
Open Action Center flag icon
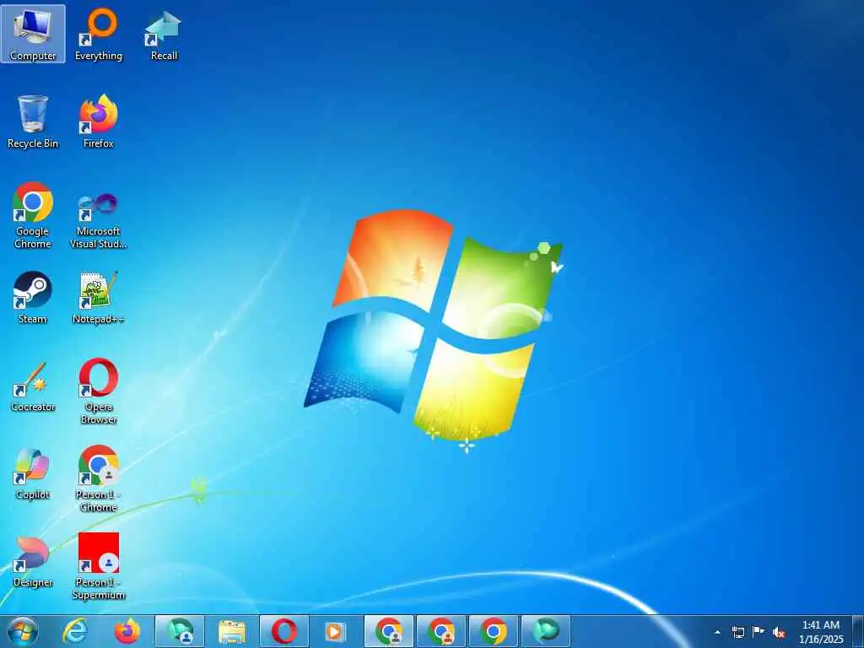pos(759,632)
